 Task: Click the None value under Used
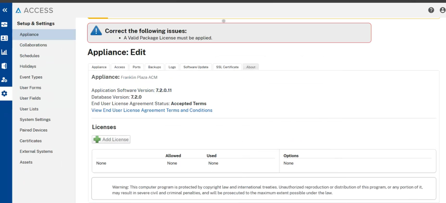tap(213, 163)
